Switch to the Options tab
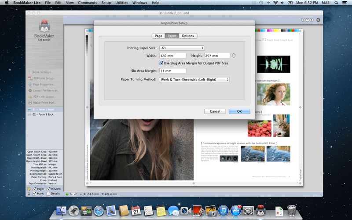The width and height of the screenshot is (352, 220). [187, 36]
